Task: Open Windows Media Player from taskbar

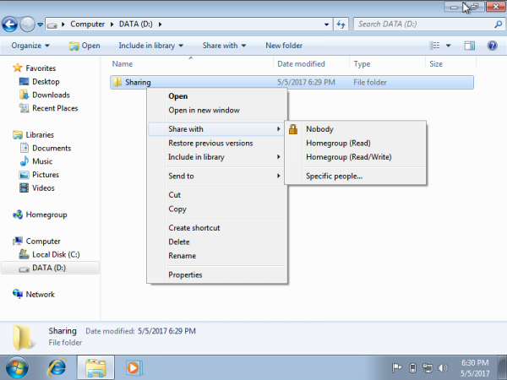Action: coord(134,367)
